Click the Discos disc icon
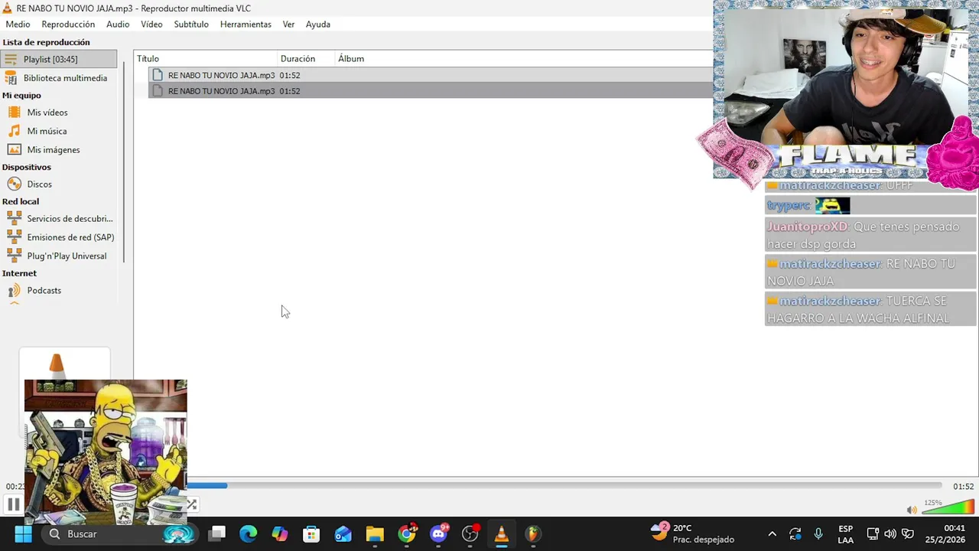 point(14,184)
